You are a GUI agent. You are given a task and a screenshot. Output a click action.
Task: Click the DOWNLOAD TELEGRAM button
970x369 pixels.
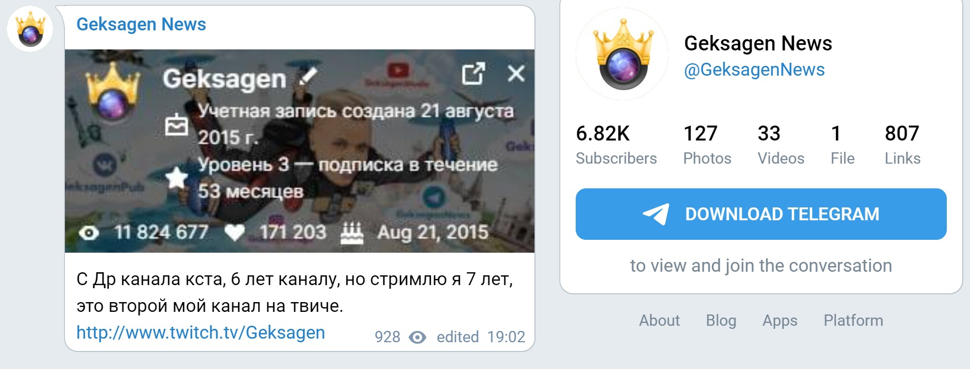point(761,214)
